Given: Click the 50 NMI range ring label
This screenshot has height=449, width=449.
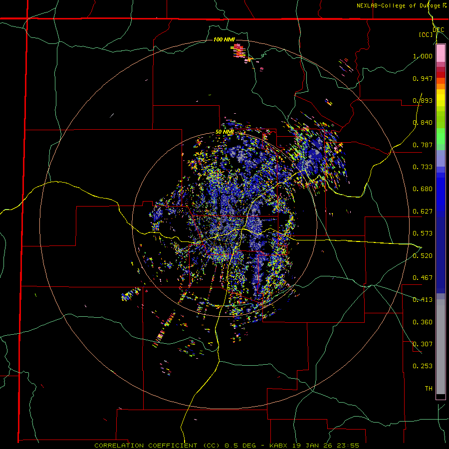Looking at the screenshot, I should pyautogui.click(x=225, y=132).
